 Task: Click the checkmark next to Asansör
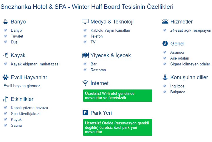[x=165, y=52]
